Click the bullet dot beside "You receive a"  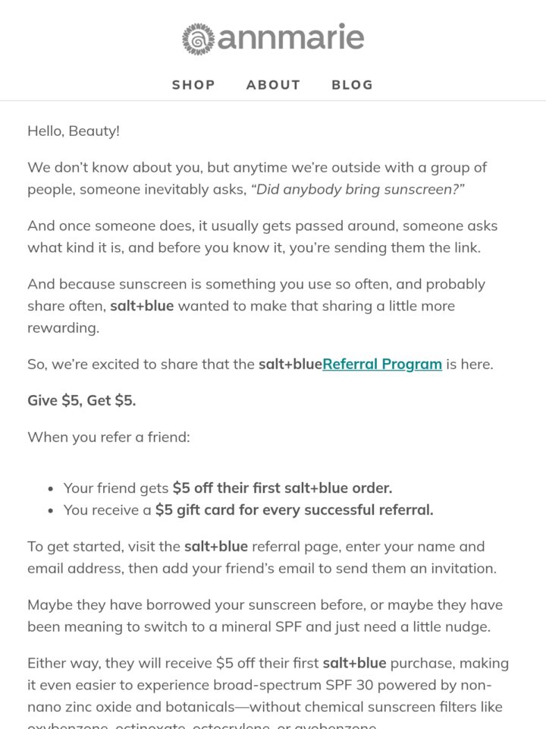click(x=51, y=511)
